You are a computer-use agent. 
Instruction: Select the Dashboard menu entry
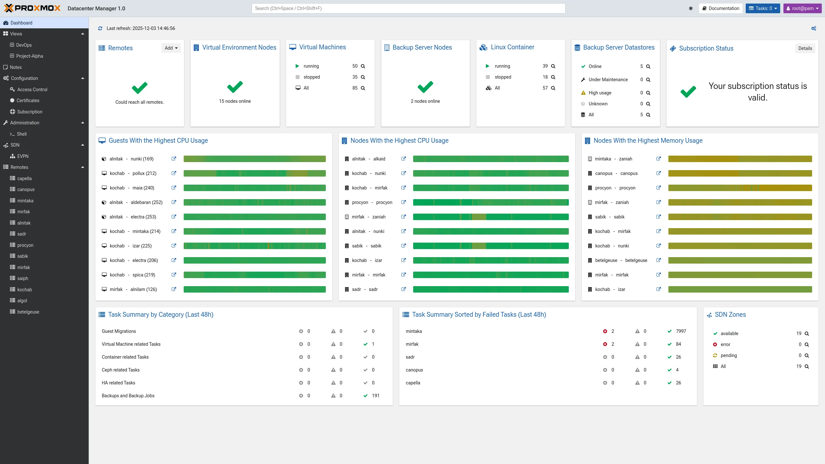click(21, 23)
